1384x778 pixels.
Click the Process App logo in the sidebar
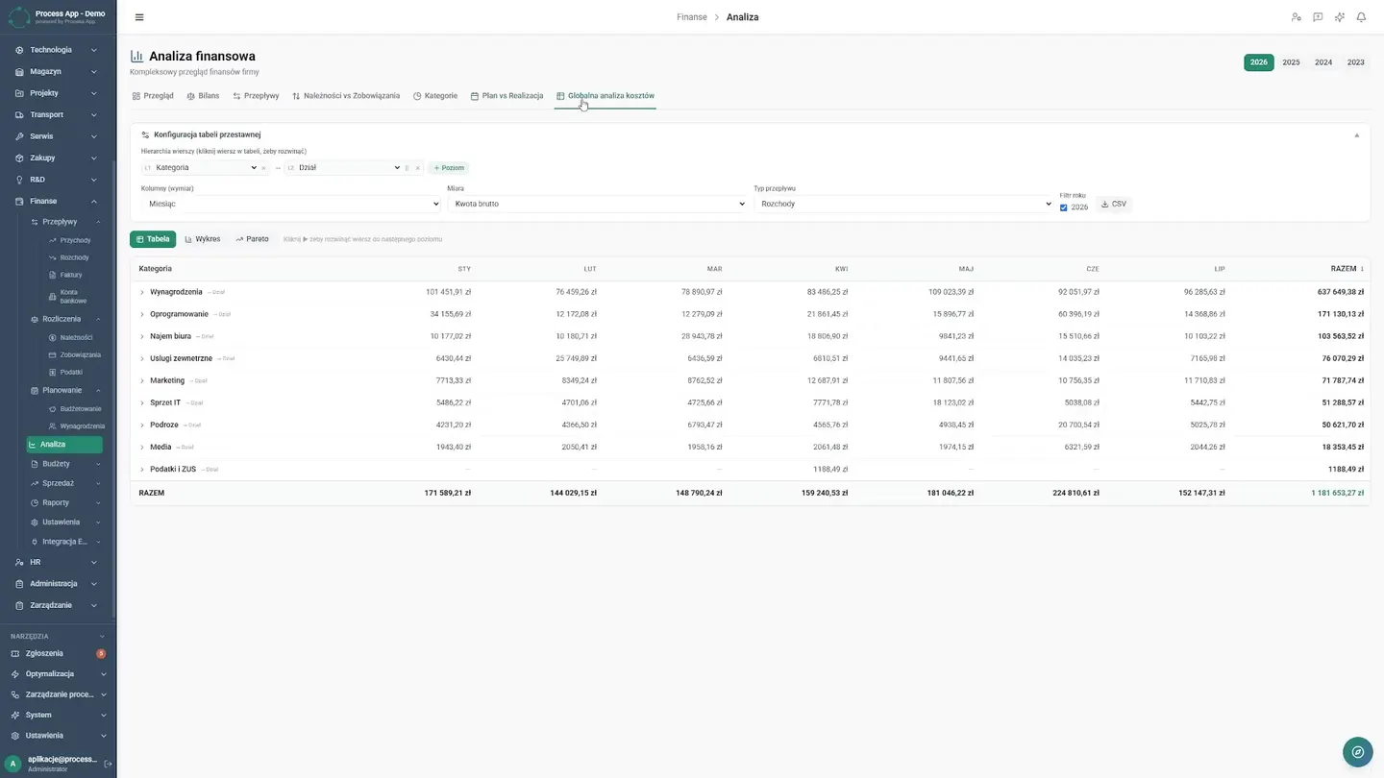(x=19, y=16)
